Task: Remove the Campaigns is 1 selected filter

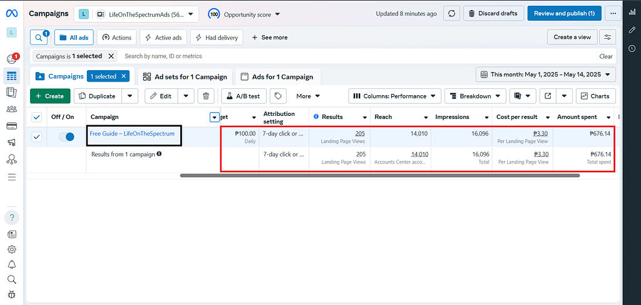Action: pyautogui.click(x=111, y=56)
